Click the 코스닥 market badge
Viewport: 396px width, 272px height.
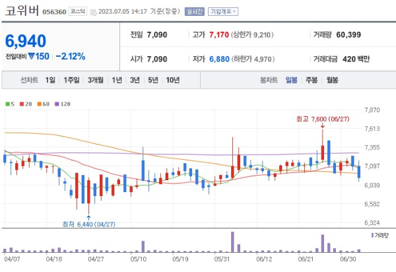pos(77,11)
